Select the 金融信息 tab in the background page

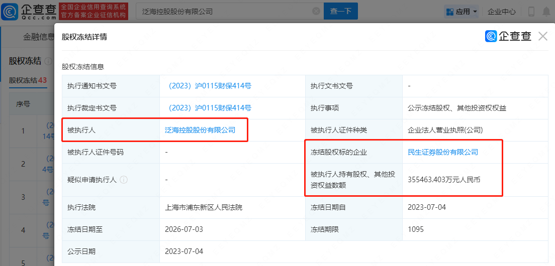(x=39, y=36)
